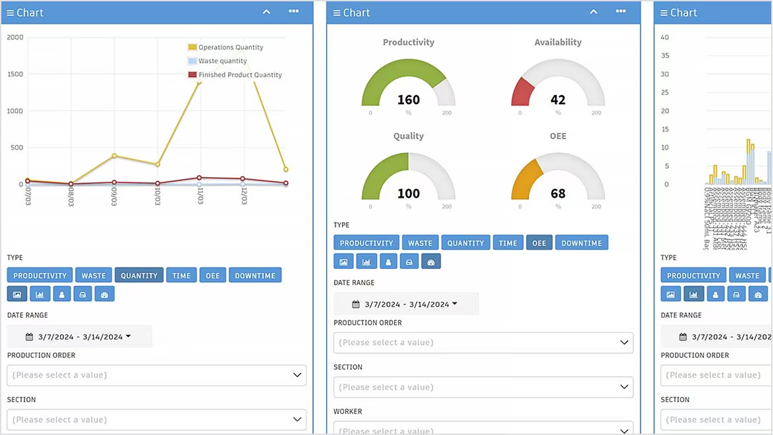
Task: Select bar chart icon in the third panel
Action: pyautogui.click(x=694, y=294)
